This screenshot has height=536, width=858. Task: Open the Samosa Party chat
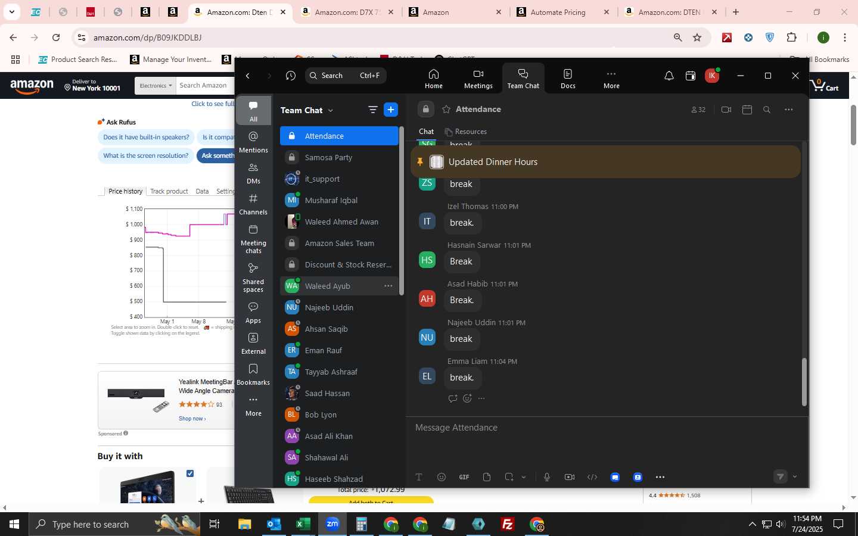(x=339, y=157)
